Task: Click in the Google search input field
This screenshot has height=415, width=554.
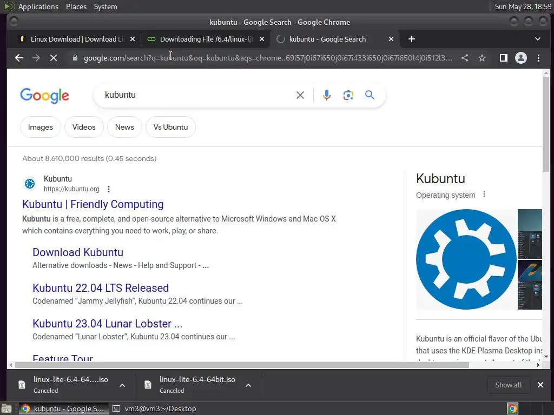Action: [x=198, y=95]
